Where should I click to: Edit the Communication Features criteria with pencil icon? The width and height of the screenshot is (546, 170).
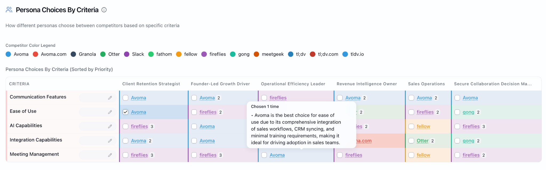pyautogui.click(x=110, y=98)
